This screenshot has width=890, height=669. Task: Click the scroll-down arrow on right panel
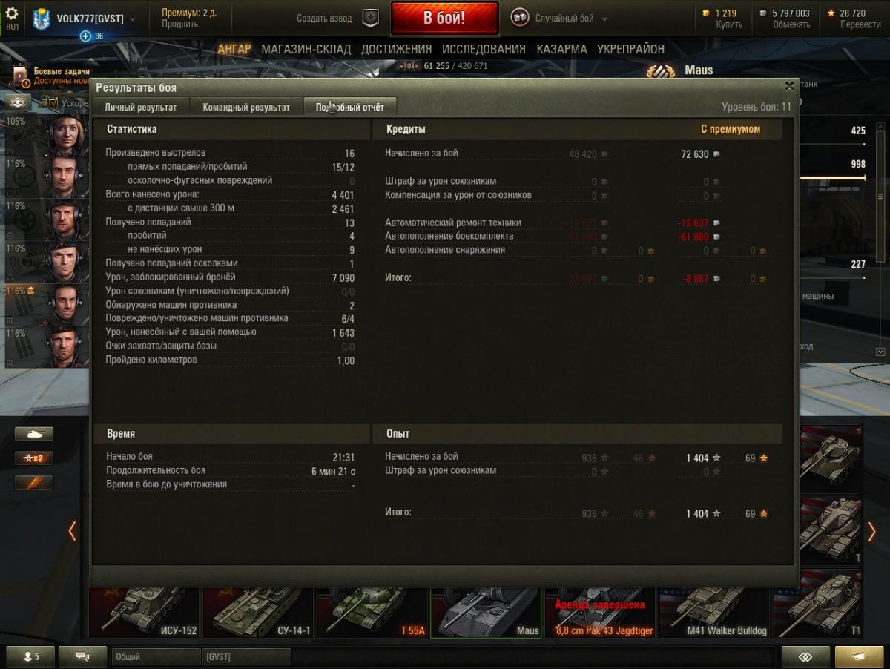pyautogui.click(x=880, y=352)
